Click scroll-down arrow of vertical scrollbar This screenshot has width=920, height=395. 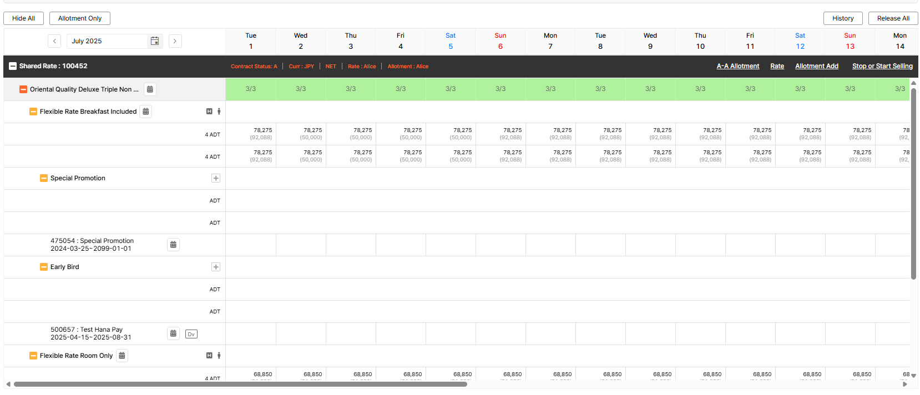(x=913, y=376)
